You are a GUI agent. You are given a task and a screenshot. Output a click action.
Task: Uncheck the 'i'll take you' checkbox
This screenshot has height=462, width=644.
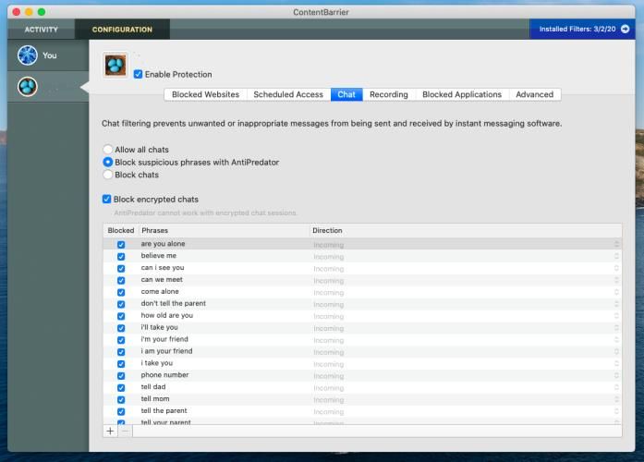click(x=121, y=328)
